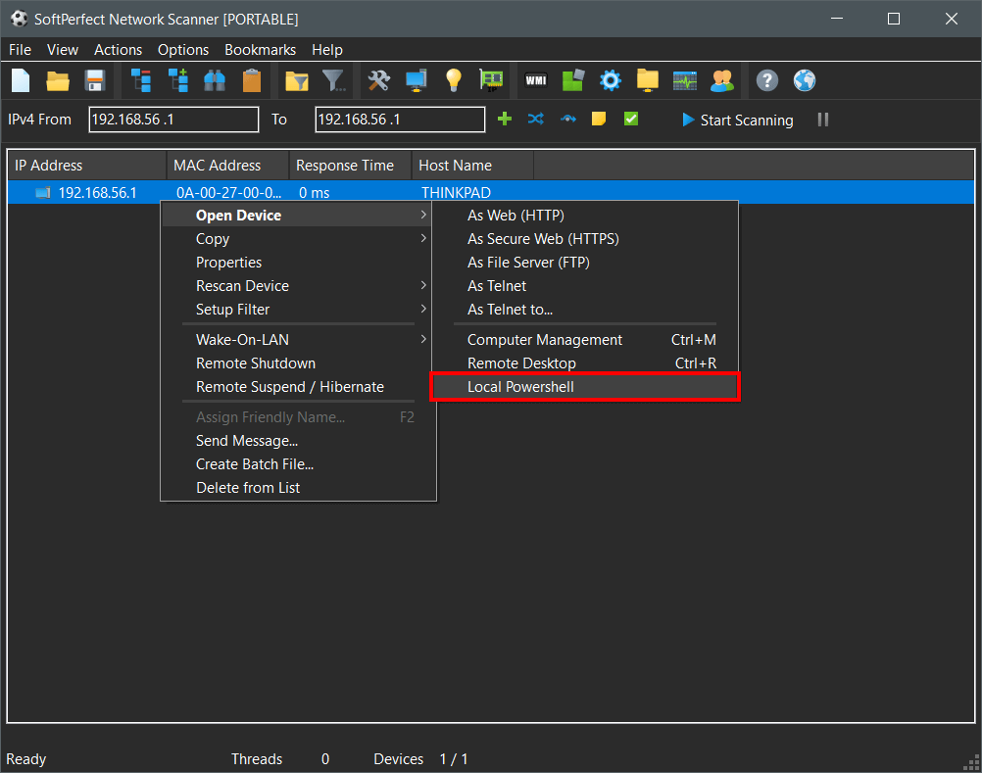Select Local Powershell in the submenu
The height and width of the screenshot is (773, 982).
click(x=585, y=387)
